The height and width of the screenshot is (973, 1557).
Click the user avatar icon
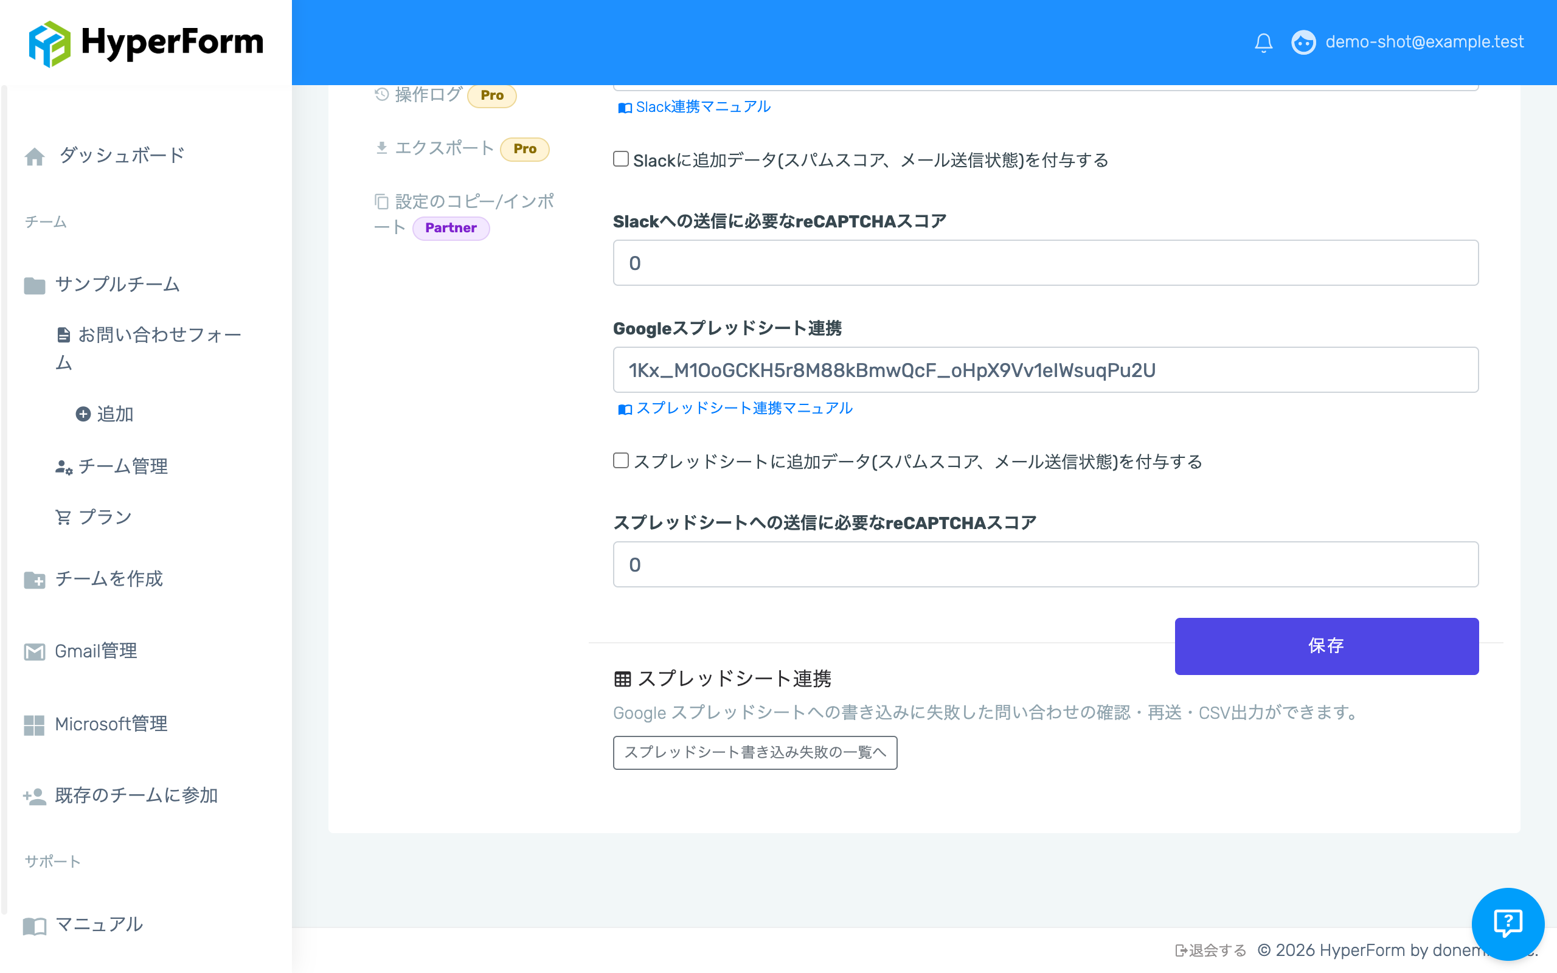click(1303, 43)
